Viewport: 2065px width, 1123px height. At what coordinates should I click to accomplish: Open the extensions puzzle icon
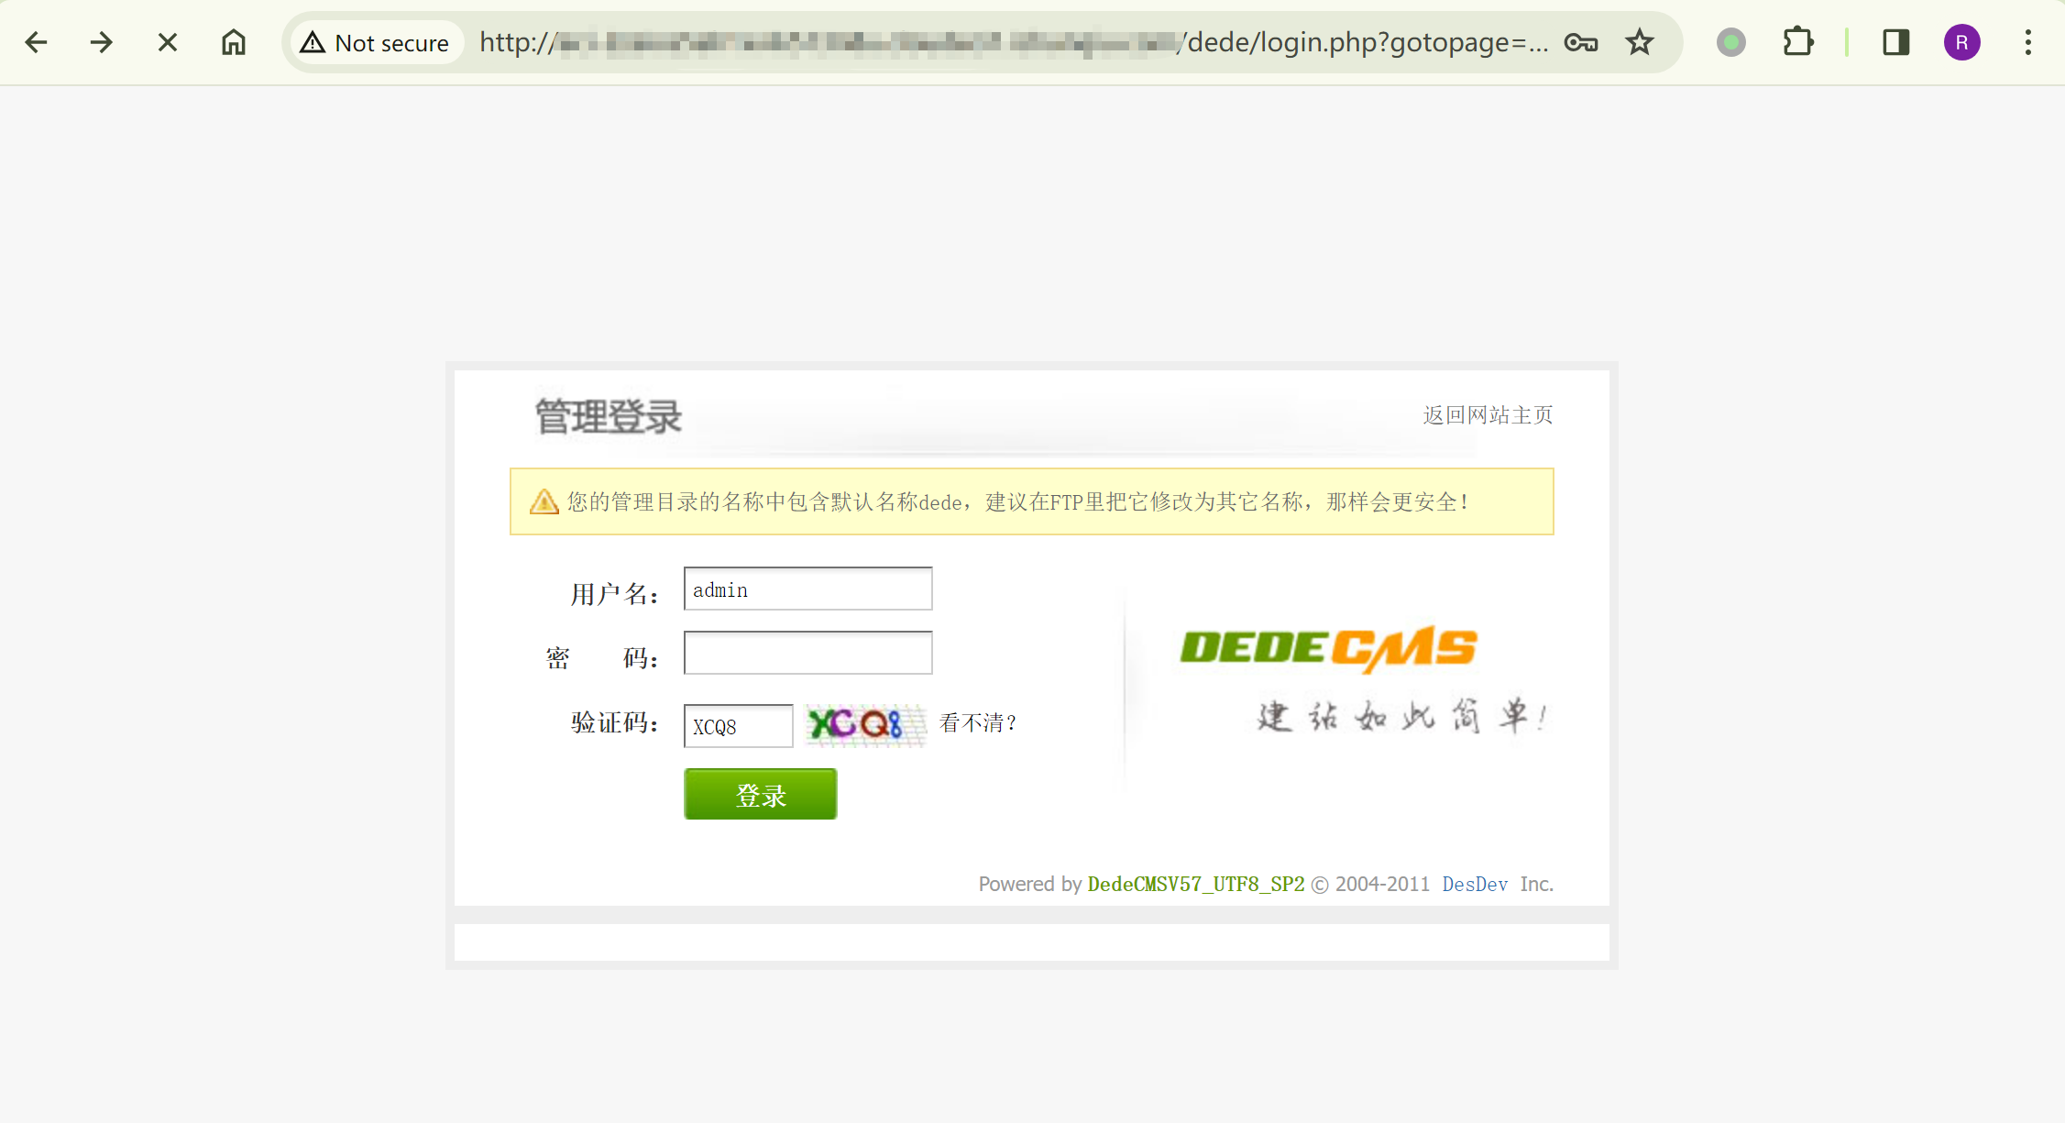pyautogui.click(x=1797, y=42)
